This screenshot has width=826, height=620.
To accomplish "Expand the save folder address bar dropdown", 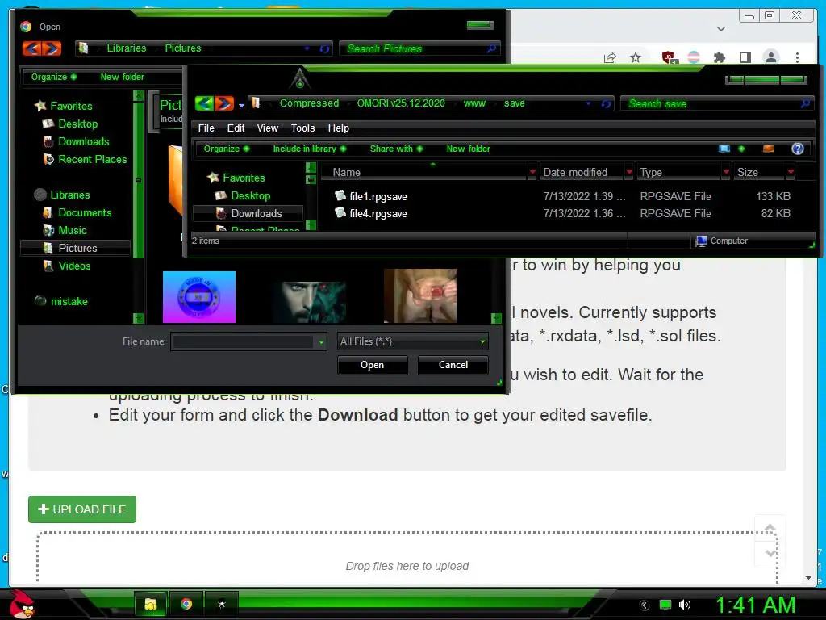I will tap(588, 104).
